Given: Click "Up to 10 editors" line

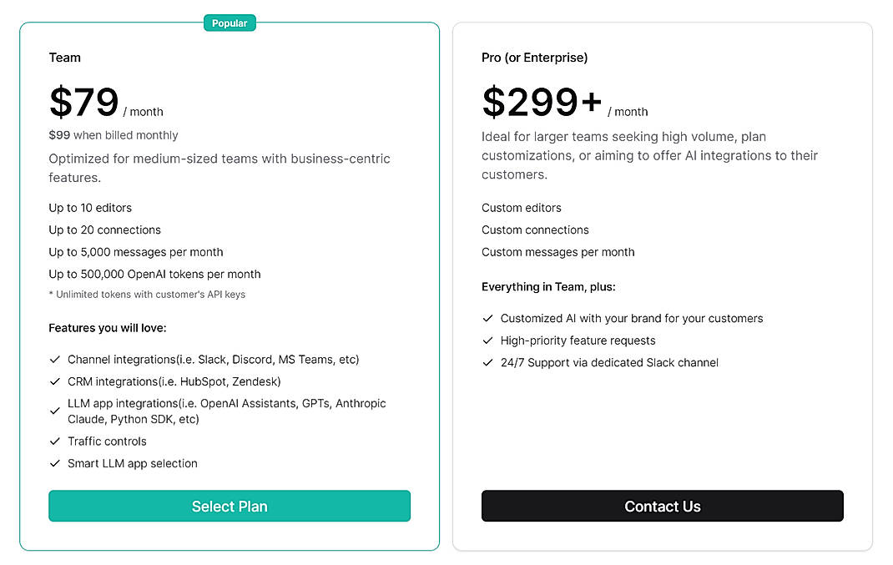Looking at the screenshot, I should tap(90, 208).
